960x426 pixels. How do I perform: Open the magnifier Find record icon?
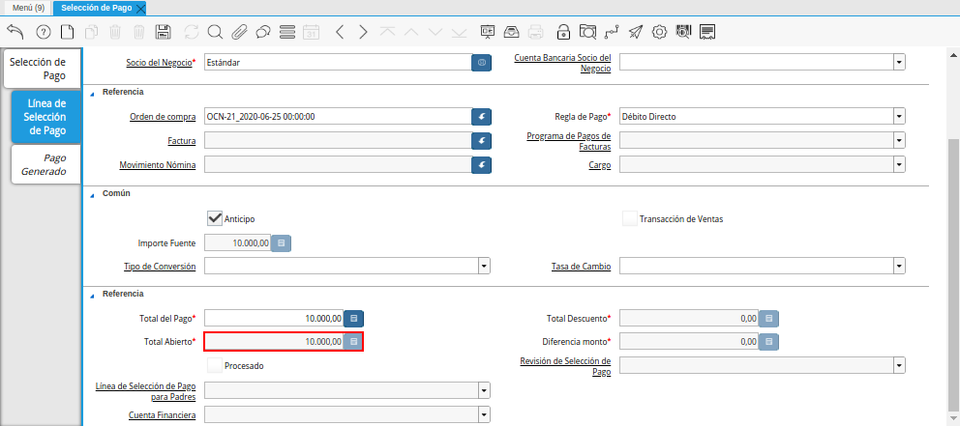point(215,32)
